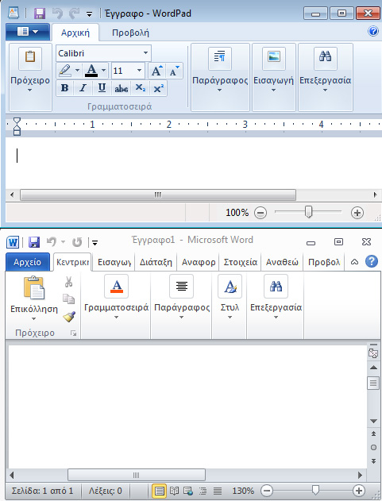Switch to Εισαγωγή tab in Word
The height and width of the screenshot is (501, 382).
tap(114, 262)
